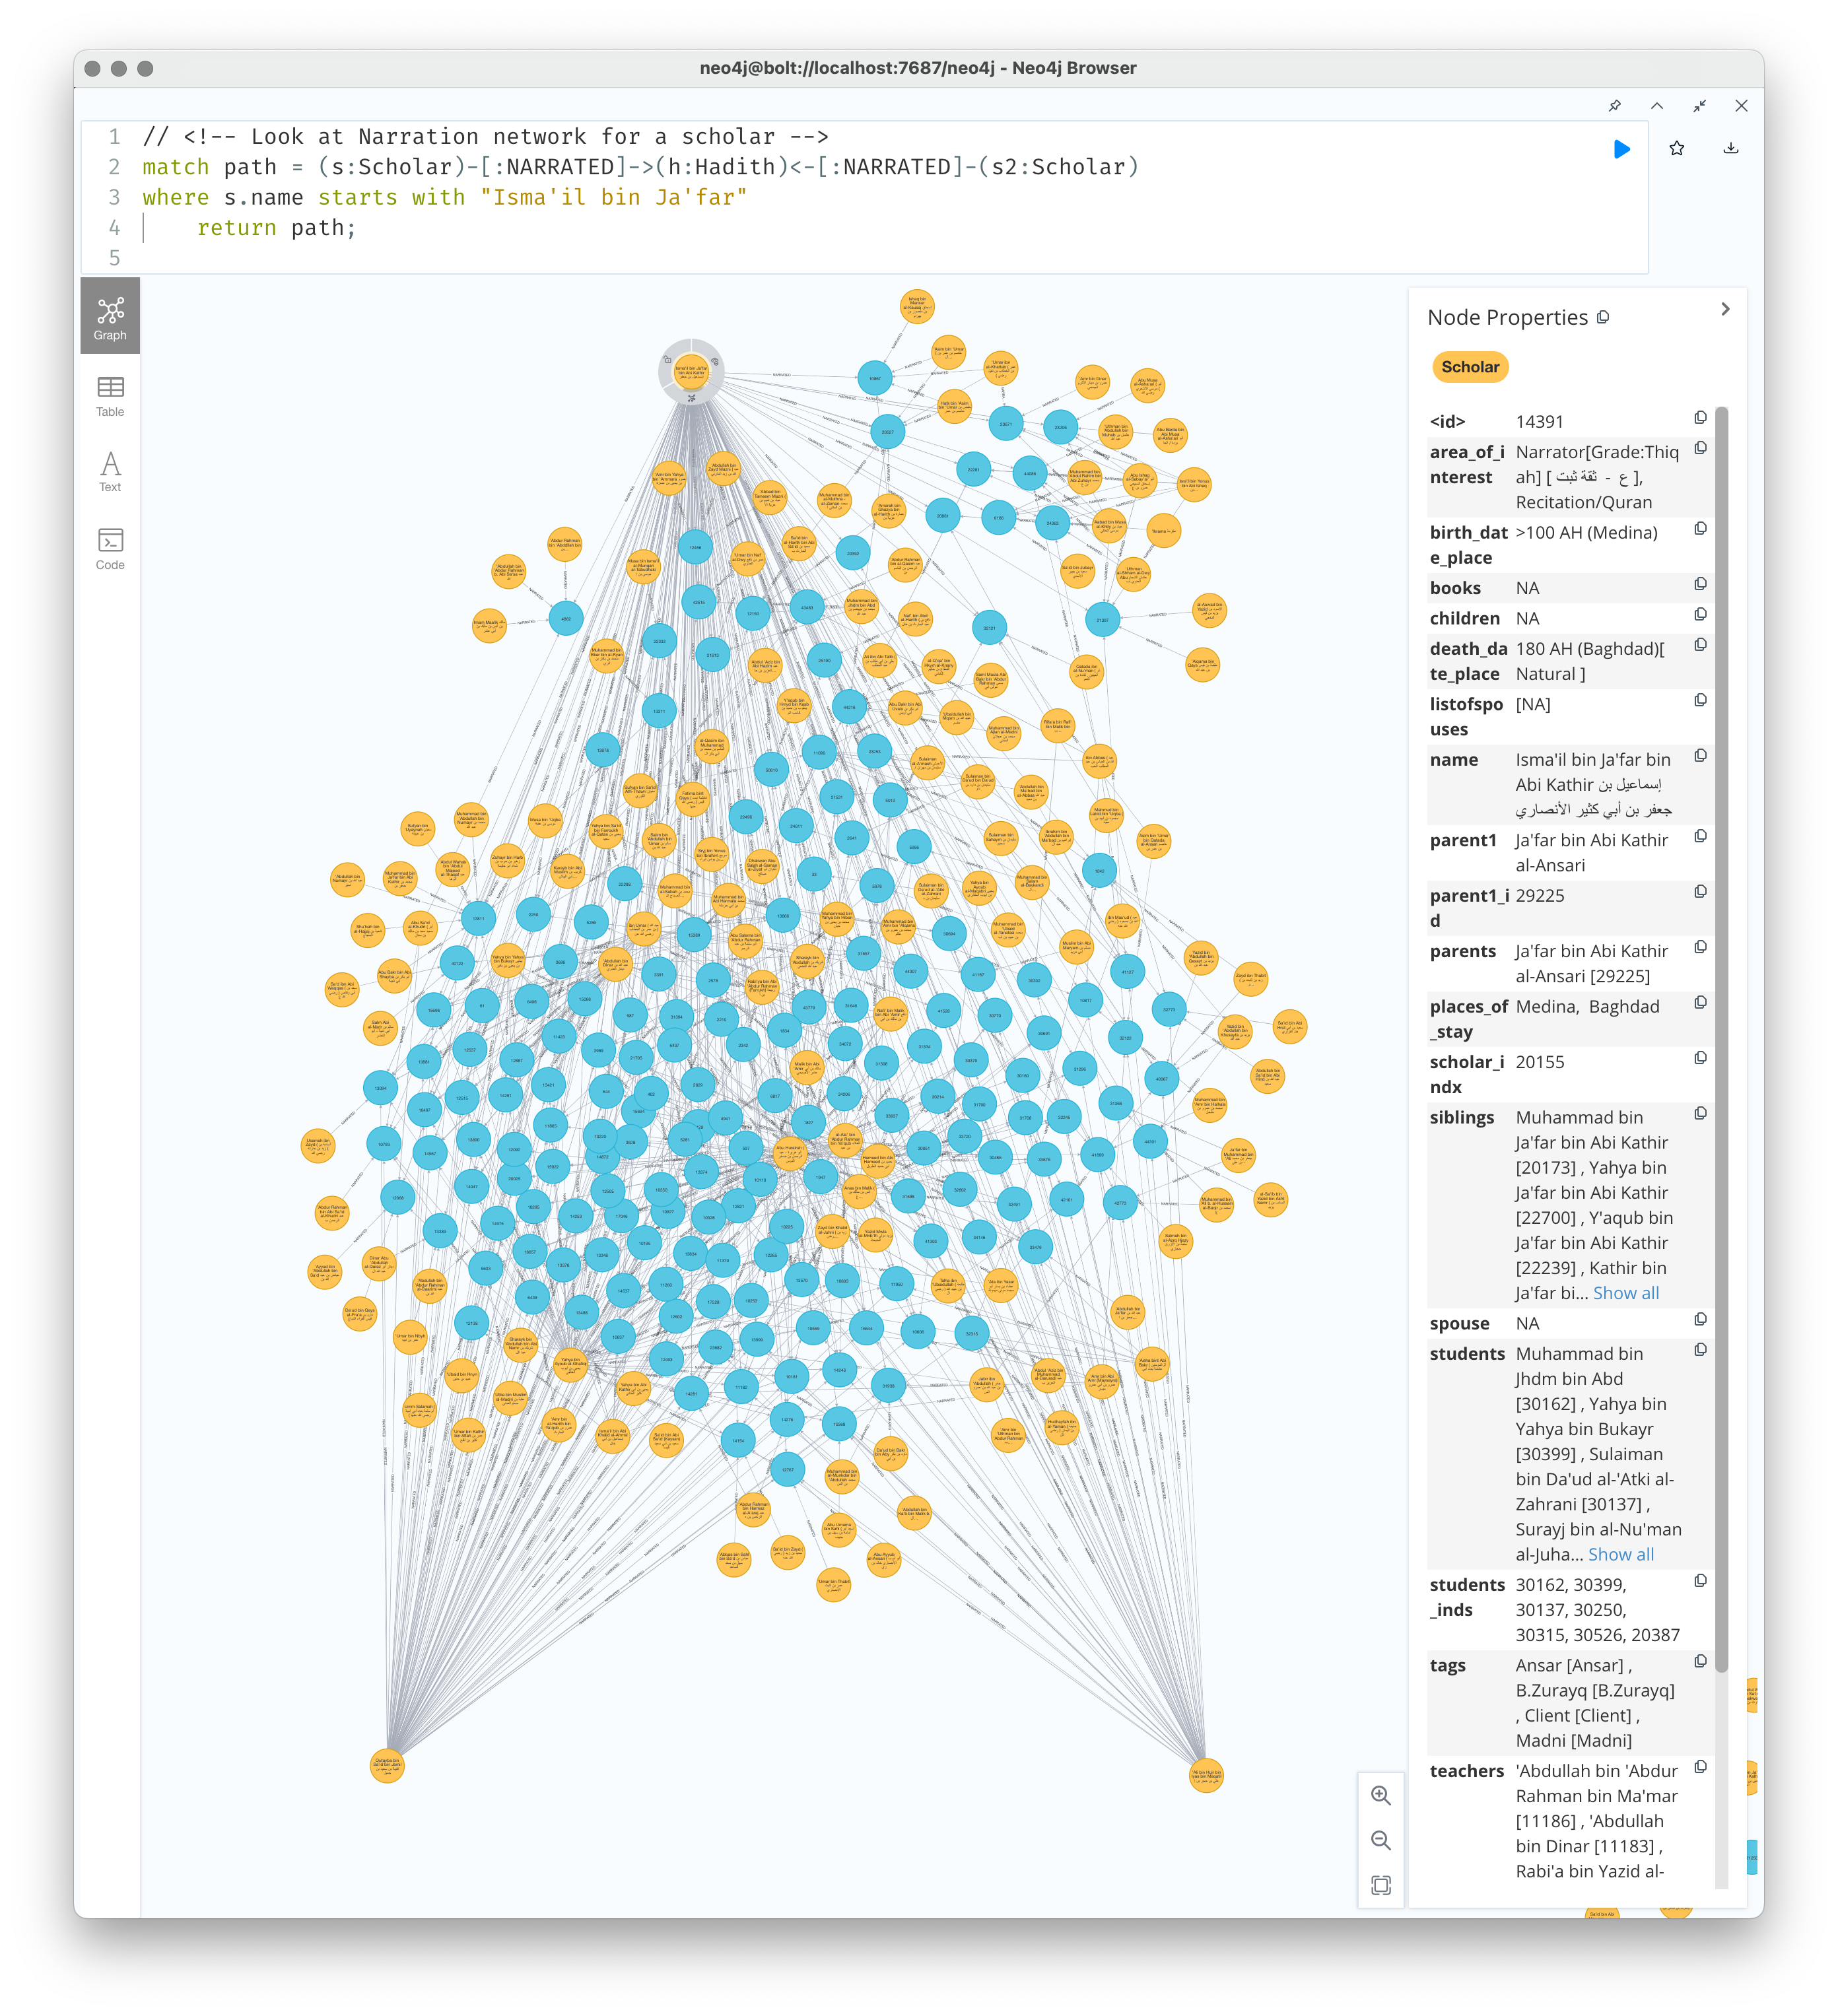Collapse the Node Properties panel chevron
The image size is (1838, 2016).
click(1725, 309)
